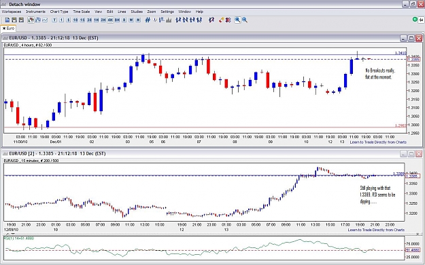Select the daily (D) time scale
The width and height of the screenshot is (425, 265).
124,20
